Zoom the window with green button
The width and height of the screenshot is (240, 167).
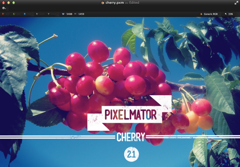click(14, 3)
